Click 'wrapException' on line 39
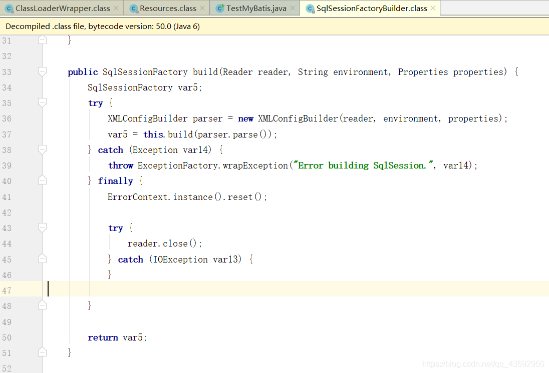The height and width of the screenshot is (373, 549). click(x=255, y=165)
